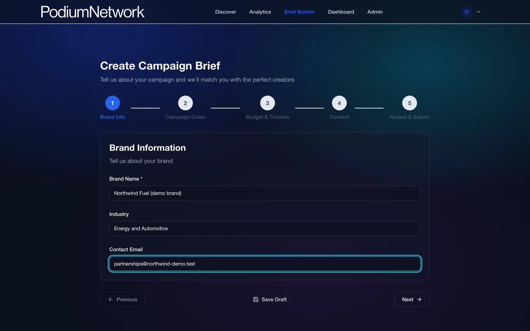The width and height of the screenshot is (530, 331).
Task: Click the left arrow icon on Previous
Action: click(x=111, y=299)
